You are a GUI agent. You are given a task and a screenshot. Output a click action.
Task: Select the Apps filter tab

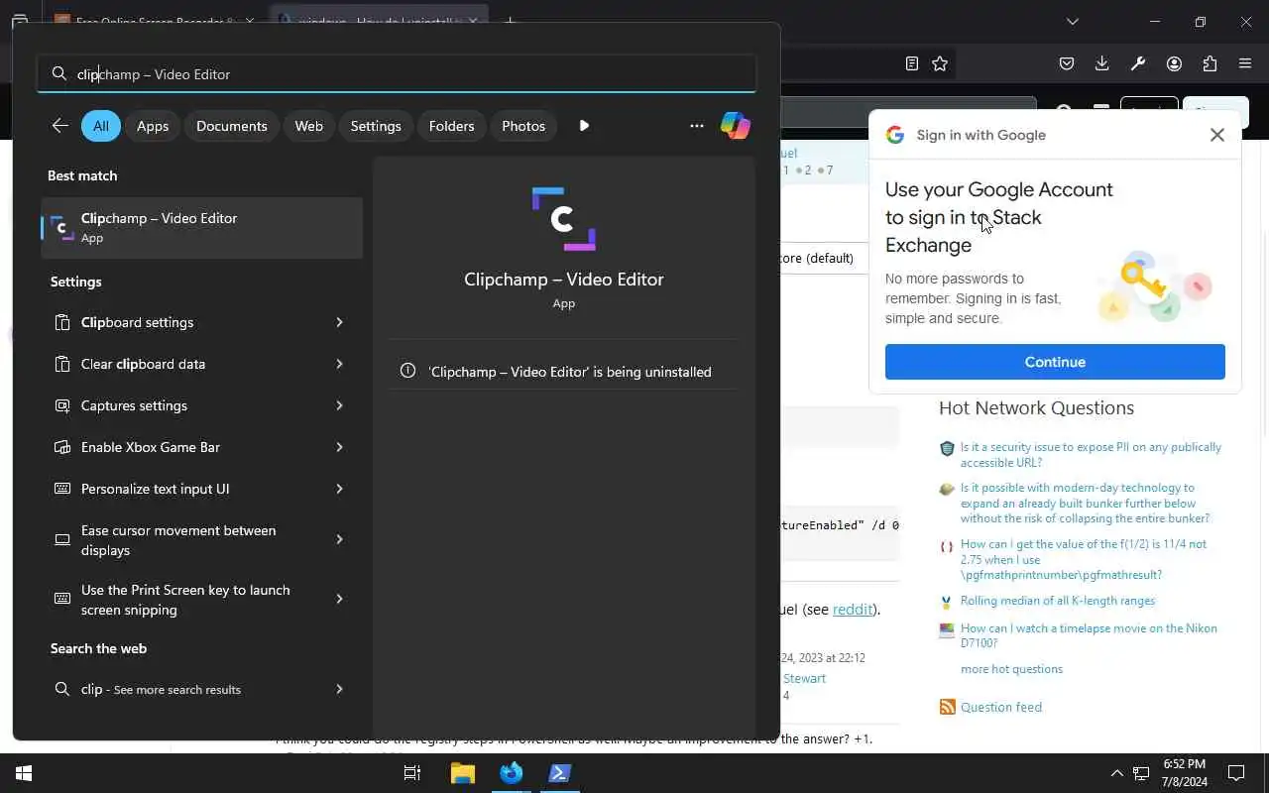[x=153, y=126]
